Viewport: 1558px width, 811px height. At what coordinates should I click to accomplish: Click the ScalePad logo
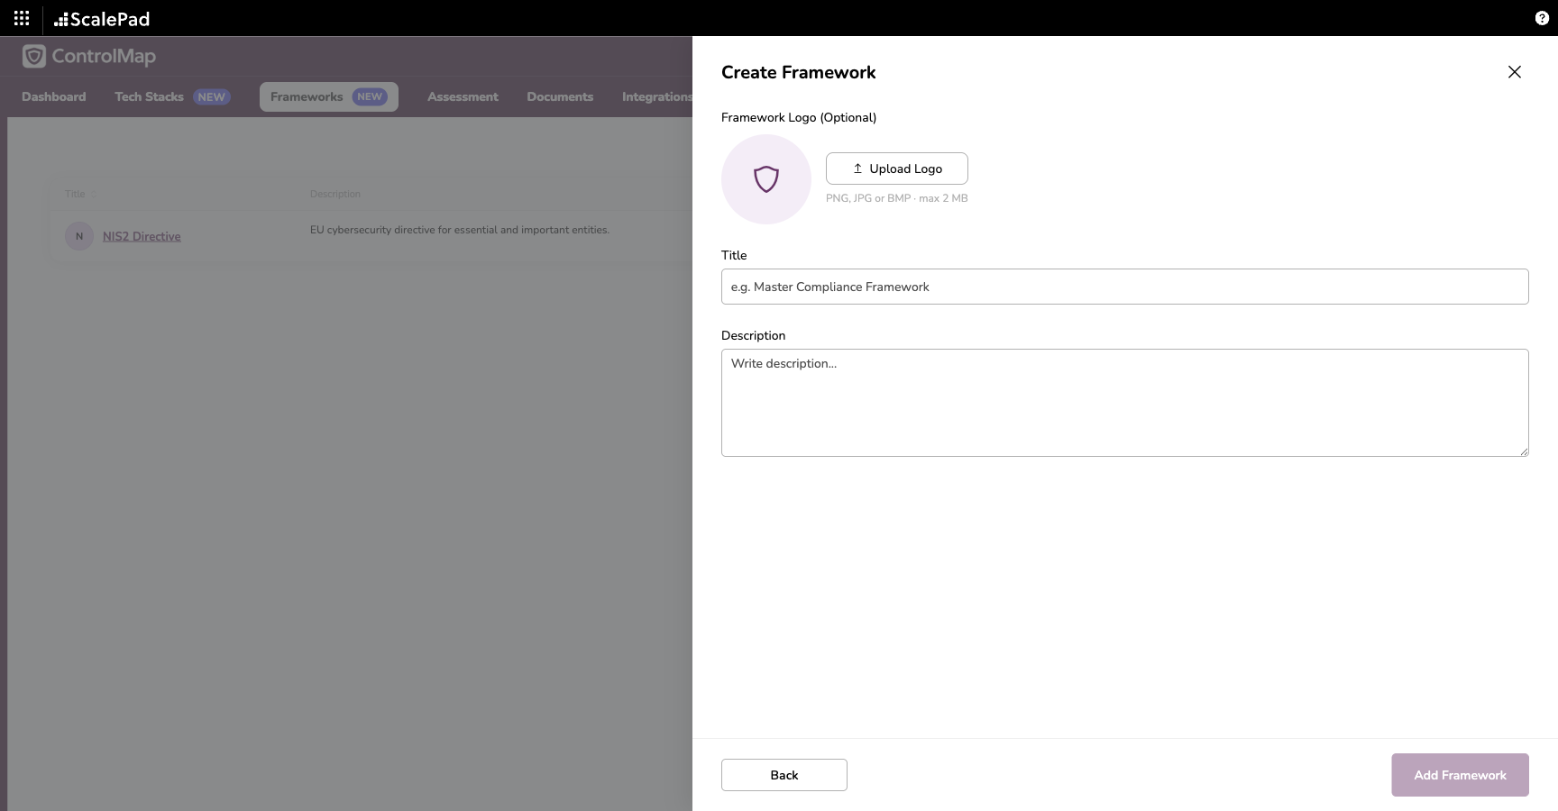(102, 19)
